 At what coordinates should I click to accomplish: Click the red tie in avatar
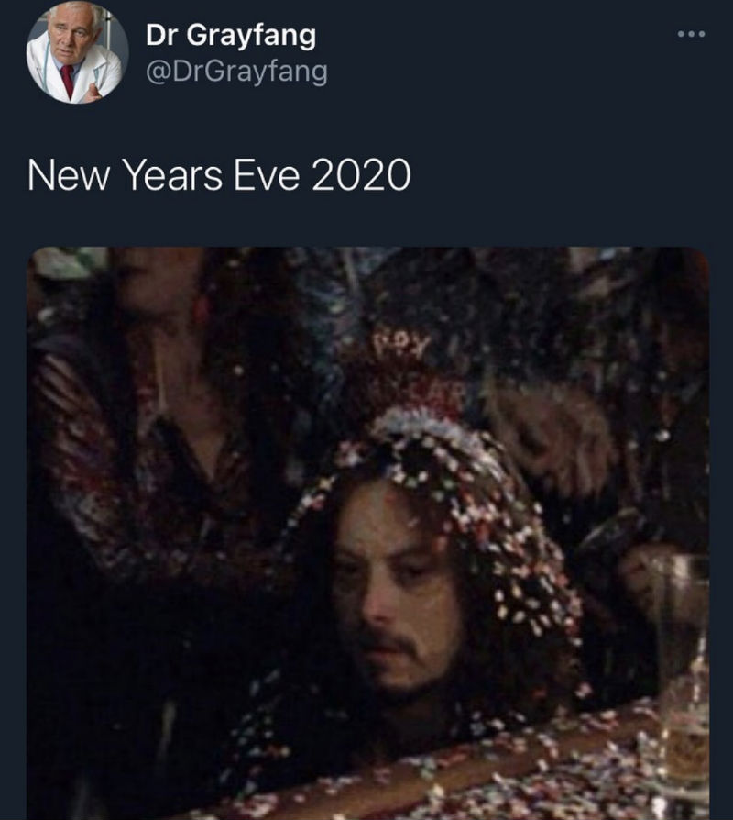click(68, 80)
